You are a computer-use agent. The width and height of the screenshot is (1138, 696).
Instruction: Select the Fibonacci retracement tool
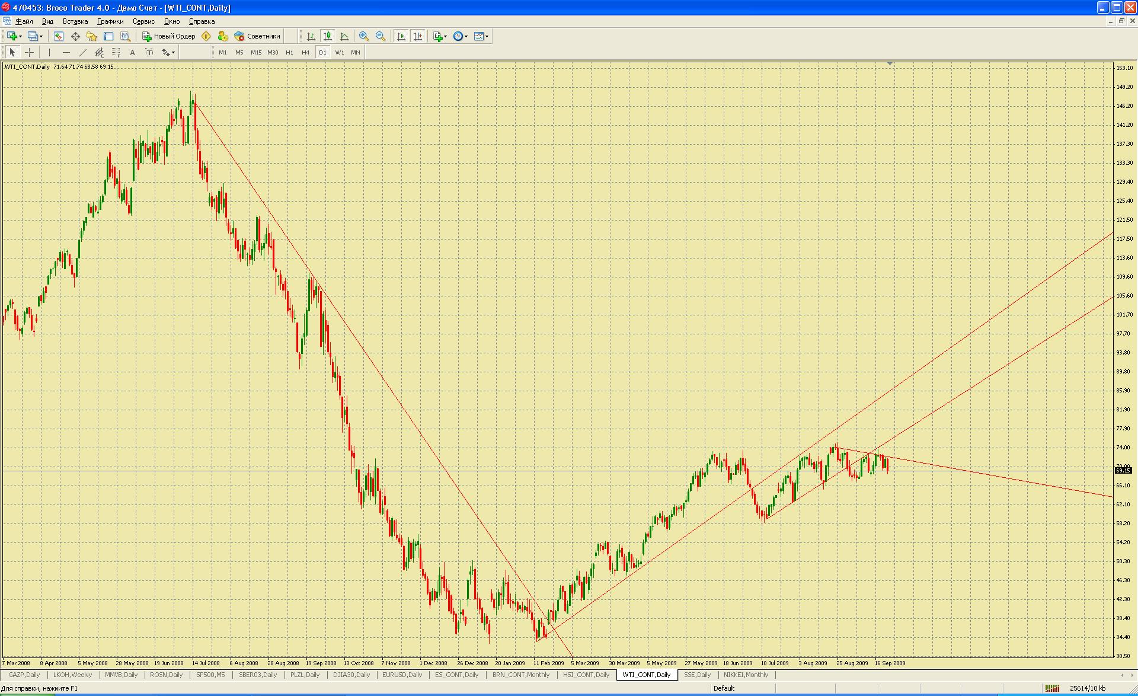116,52
